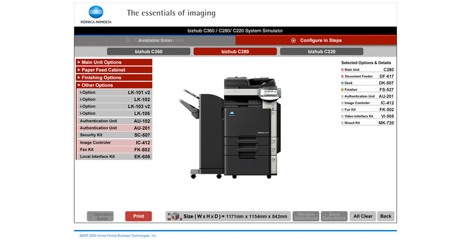Toggle i-Option LK-101 v2
This screenshot has height=244, width=470.
coord(115,92)
